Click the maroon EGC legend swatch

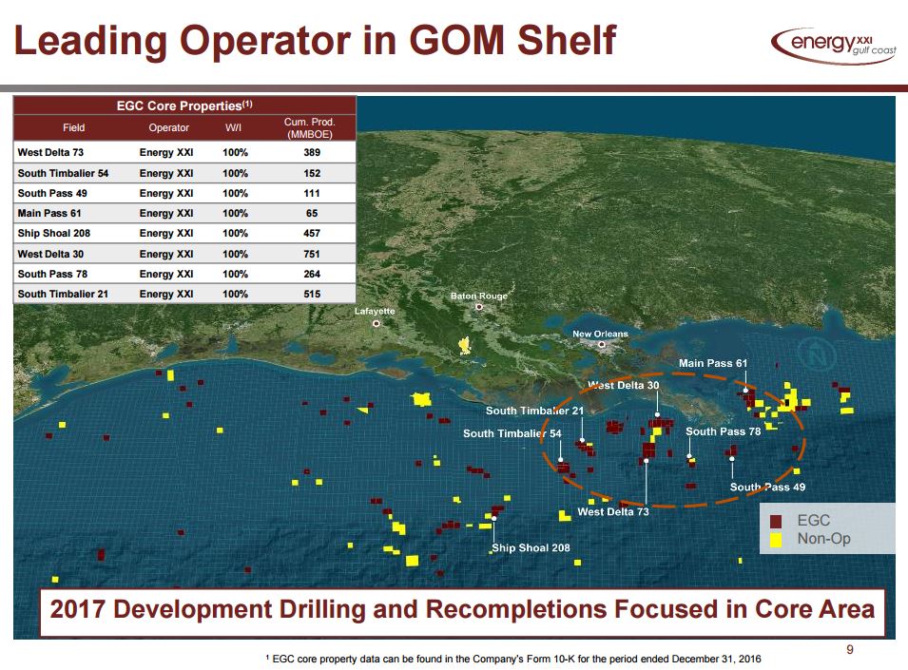pos(776,522)
